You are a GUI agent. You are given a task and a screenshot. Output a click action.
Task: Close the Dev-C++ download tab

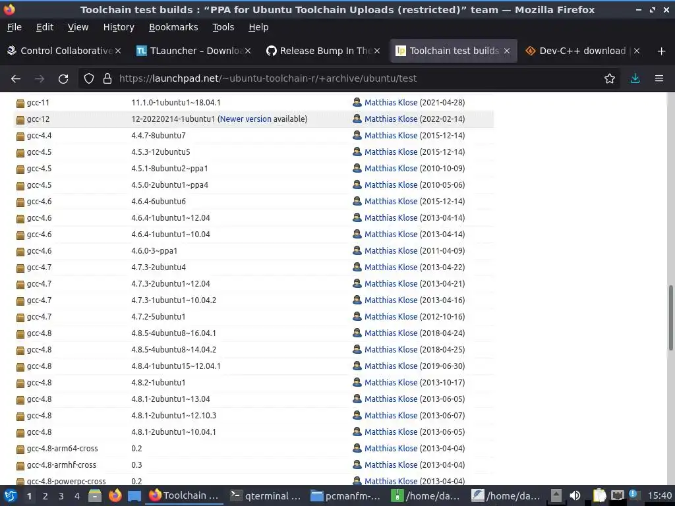click(637, 51)
